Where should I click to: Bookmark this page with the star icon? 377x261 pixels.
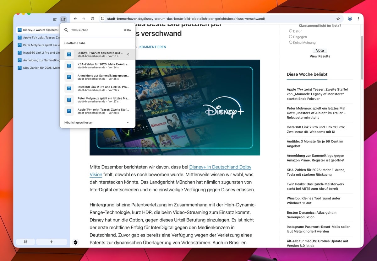(x=338, y=19)
